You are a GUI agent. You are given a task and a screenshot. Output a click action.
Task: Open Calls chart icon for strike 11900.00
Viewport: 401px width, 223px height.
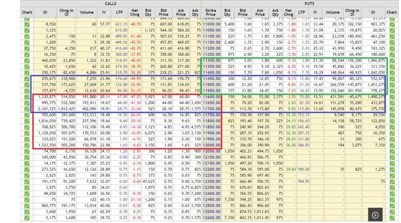27,133
